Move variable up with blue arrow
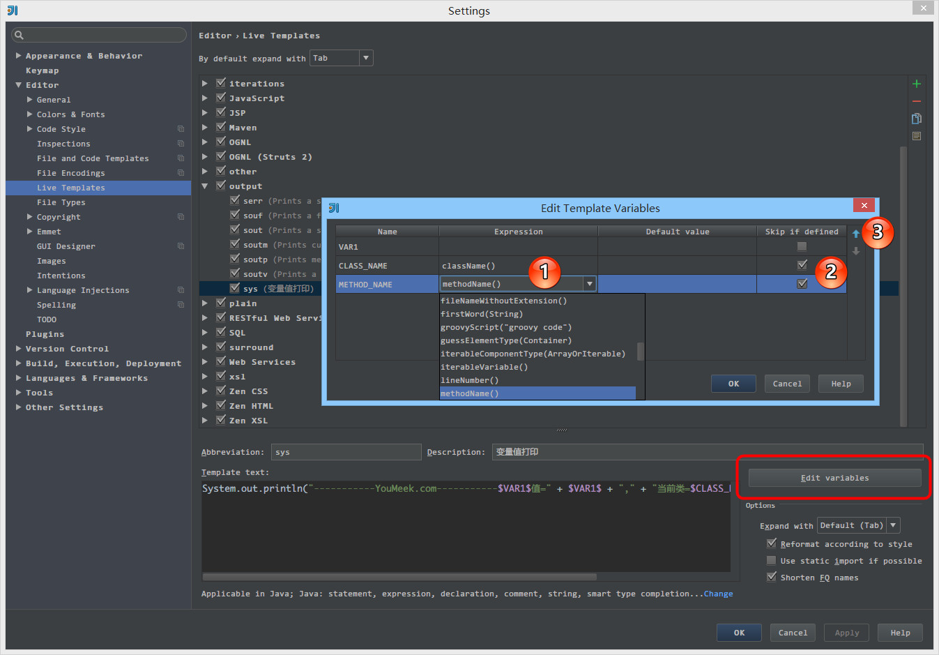Viewport: 939px width, 655px height. pos(856,234)
